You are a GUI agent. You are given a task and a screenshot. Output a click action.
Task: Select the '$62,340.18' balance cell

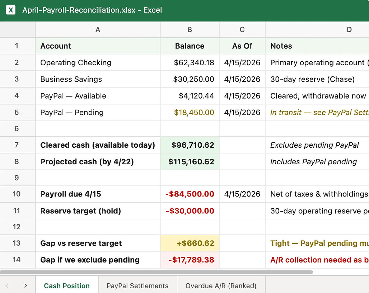pos(190,62)
